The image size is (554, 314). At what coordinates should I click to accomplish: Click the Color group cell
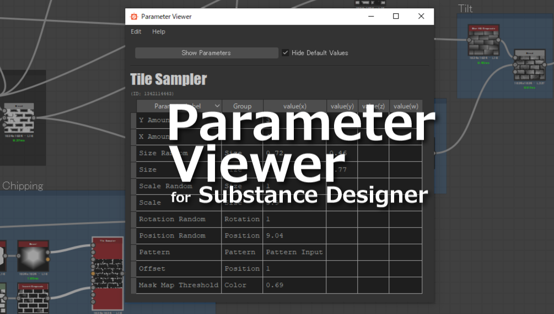243,285
